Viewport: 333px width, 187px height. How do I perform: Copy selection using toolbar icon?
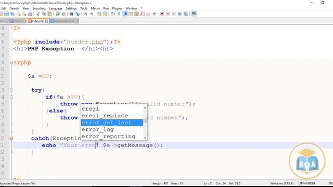point(44,14)
